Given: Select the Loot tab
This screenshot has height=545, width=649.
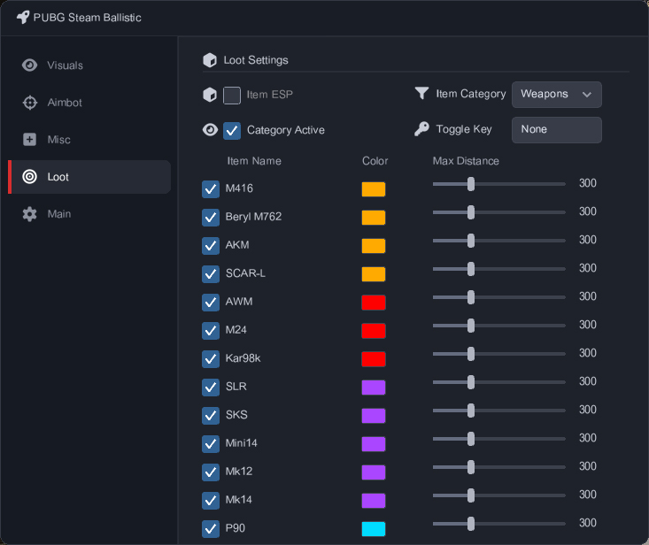Looking at the screenshot, I should [89, 177].
